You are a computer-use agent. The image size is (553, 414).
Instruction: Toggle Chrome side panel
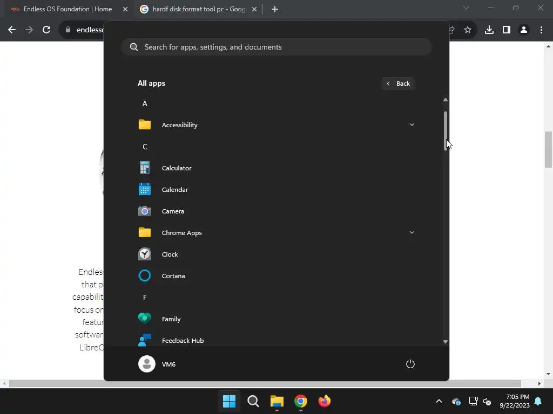click(507, 30)
